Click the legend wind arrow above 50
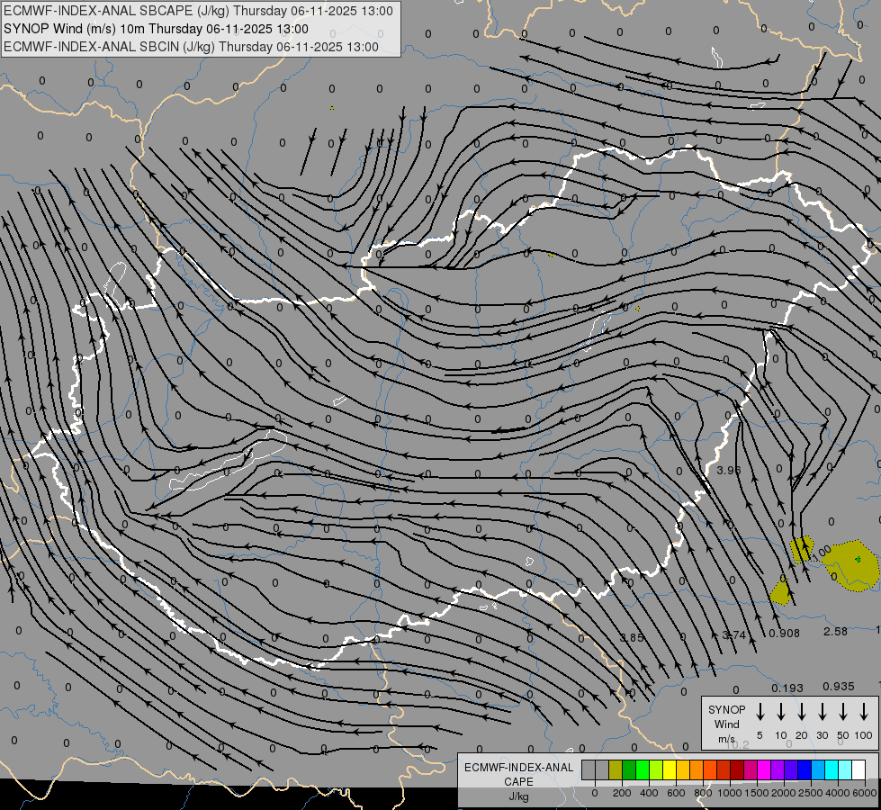This screenshot has height=810, width=881. pyautogui.click(x=843, y=712)
